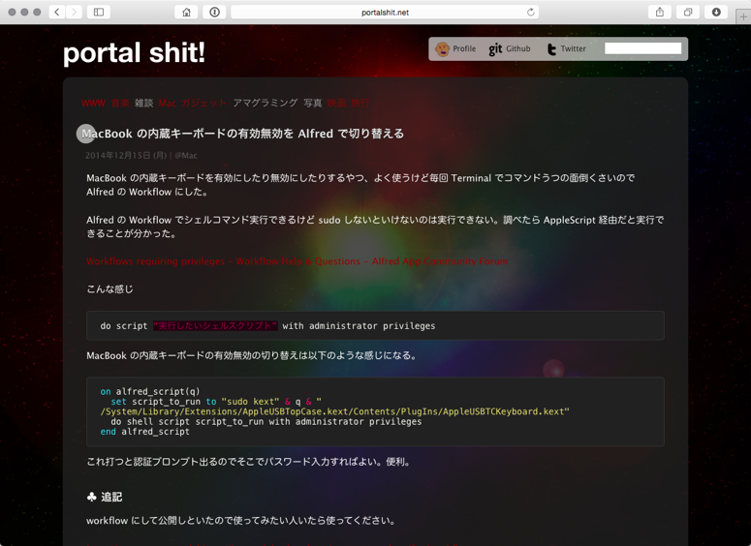Go forward with the Safari forward arrow

pos(74,12)
